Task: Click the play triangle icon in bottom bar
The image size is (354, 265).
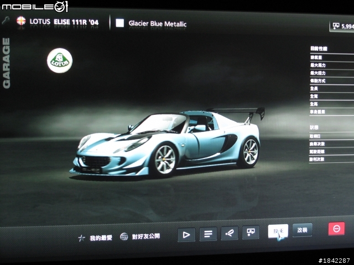Action: (186, 235)
